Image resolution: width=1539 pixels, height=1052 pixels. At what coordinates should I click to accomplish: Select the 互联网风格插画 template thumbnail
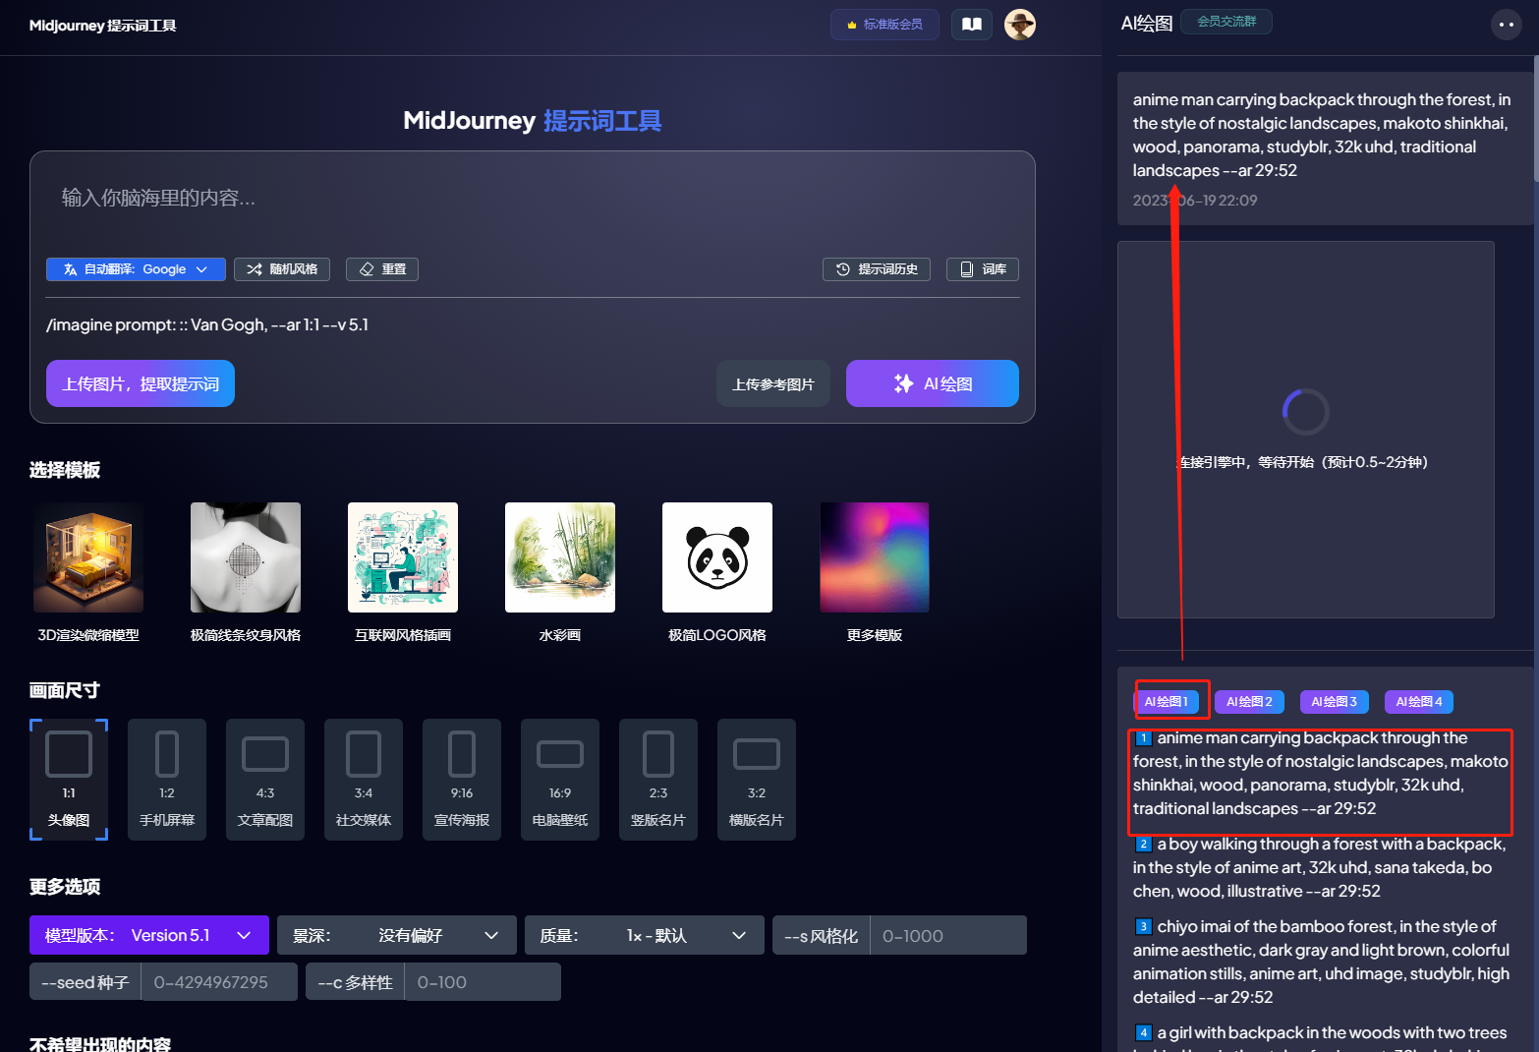click(403, 557)
